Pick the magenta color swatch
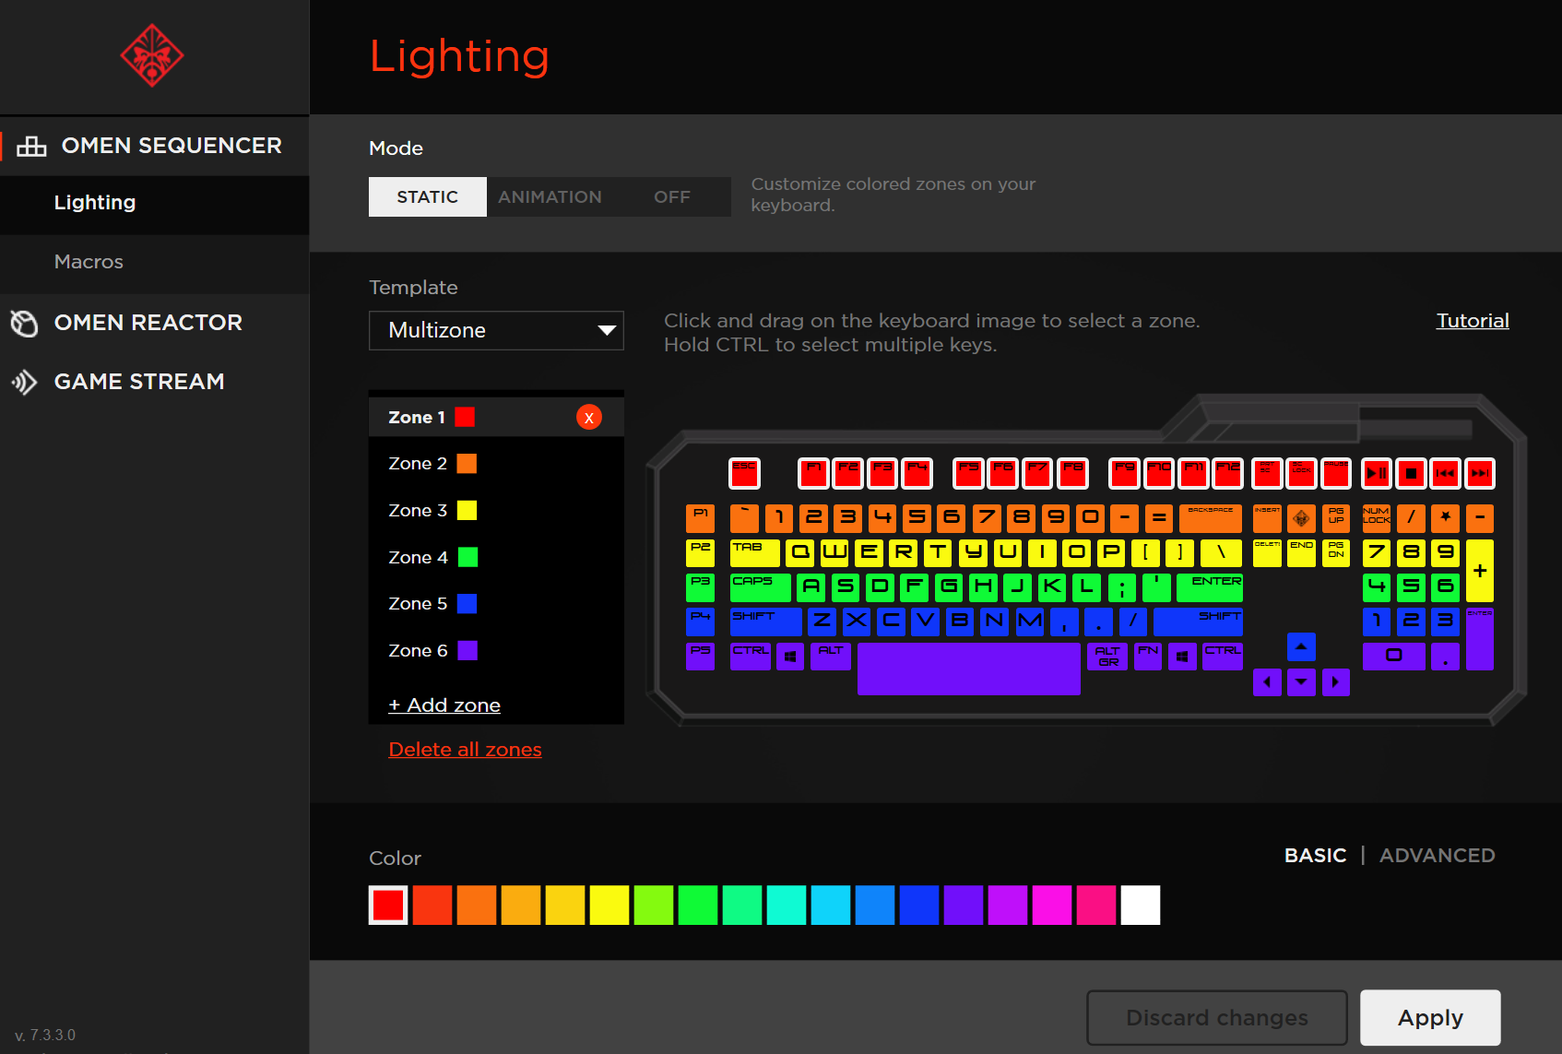Viewport: 1562px width, 1054px height. pyautogui.click(x=1052, y=906)
